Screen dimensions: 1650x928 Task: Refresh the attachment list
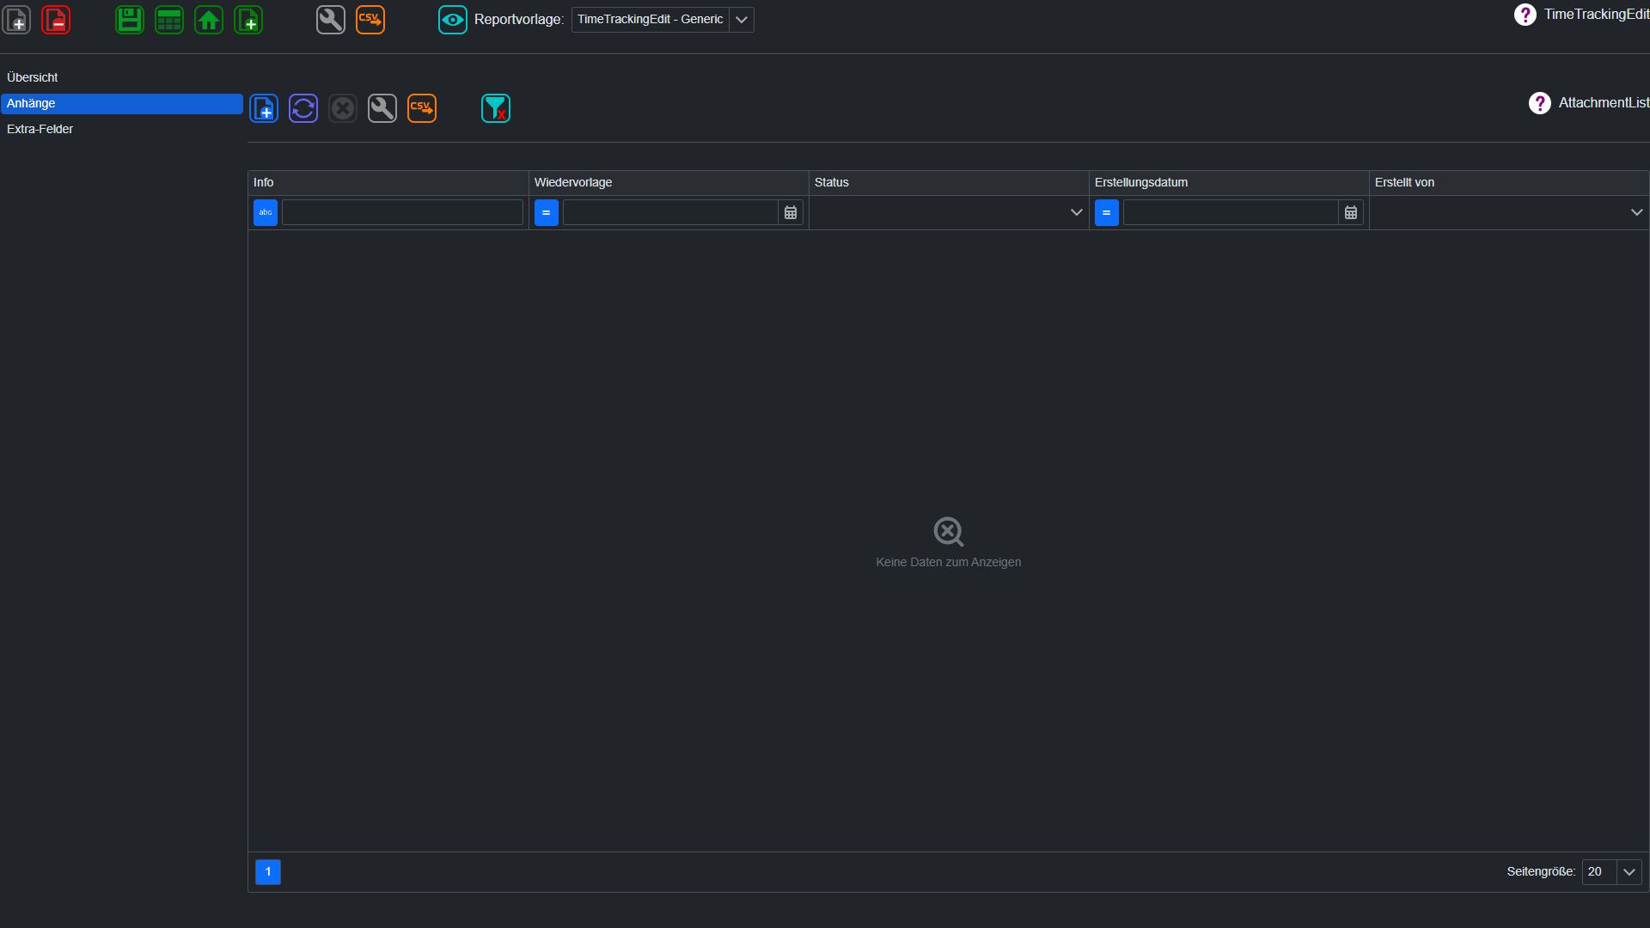tap(303, 108)
